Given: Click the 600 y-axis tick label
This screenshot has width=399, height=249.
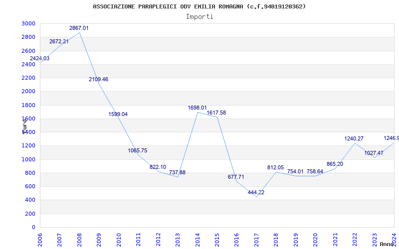Looking at the screenshot, I should point(30,186).
